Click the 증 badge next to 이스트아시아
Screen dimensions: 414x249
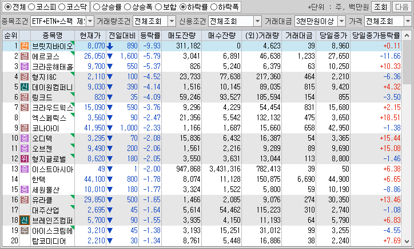[25, 169]
